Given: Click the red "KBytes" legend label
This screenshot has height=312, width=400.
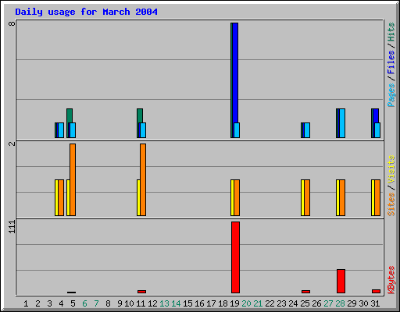Looking at the screenshot, I should [391, 280].
